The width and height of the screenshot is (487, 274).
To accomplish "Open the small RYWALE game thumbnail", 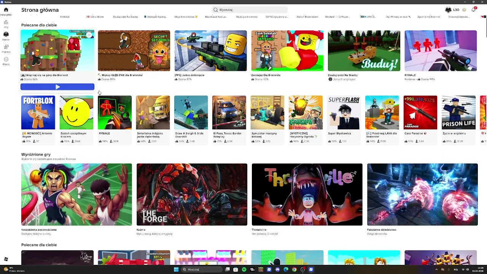I will (115, 112).
